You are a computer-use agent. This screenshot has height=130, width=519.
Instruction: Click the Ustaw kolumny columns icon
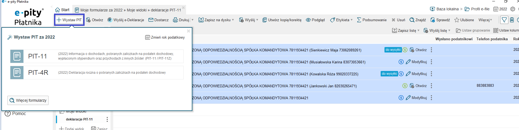(x=496, y=30)
